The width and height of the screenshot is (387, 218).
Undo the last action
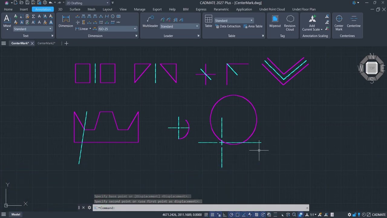tap(50, 3)
